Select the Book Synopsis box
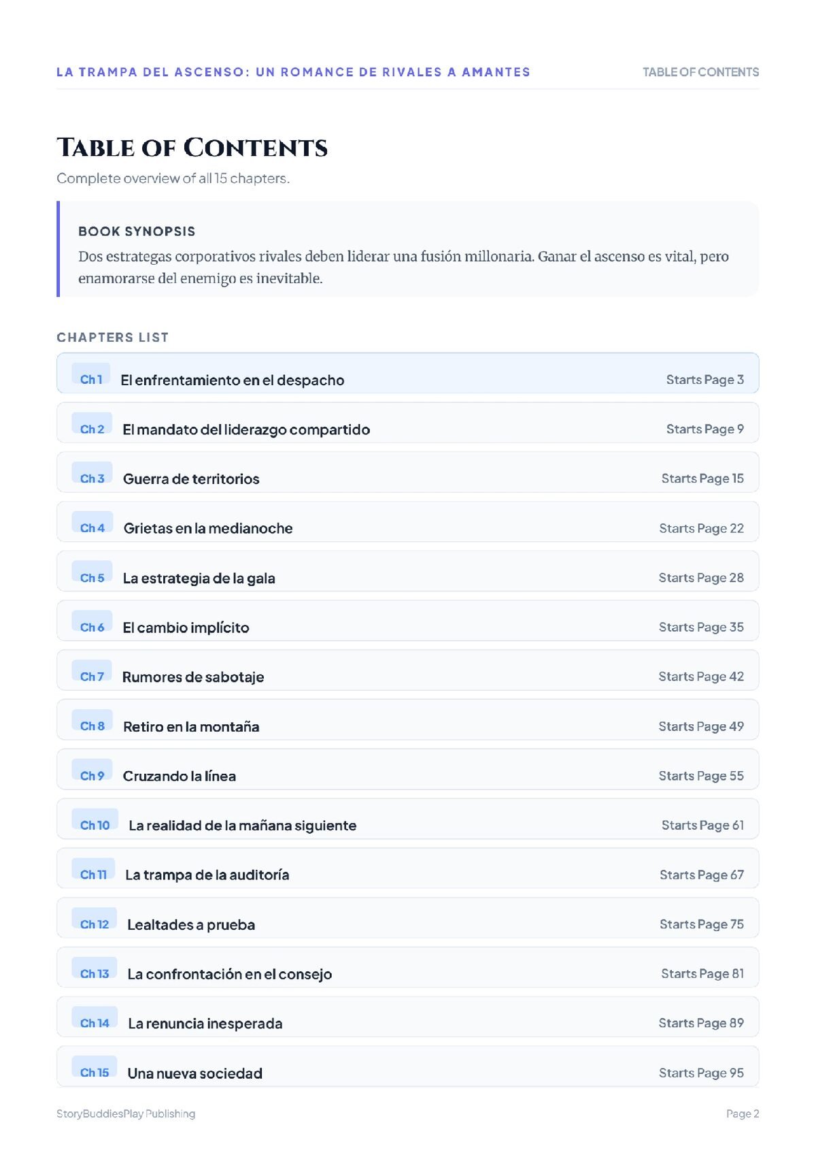This screenshot has height=1155, width=816. click(x=407, y=249)
